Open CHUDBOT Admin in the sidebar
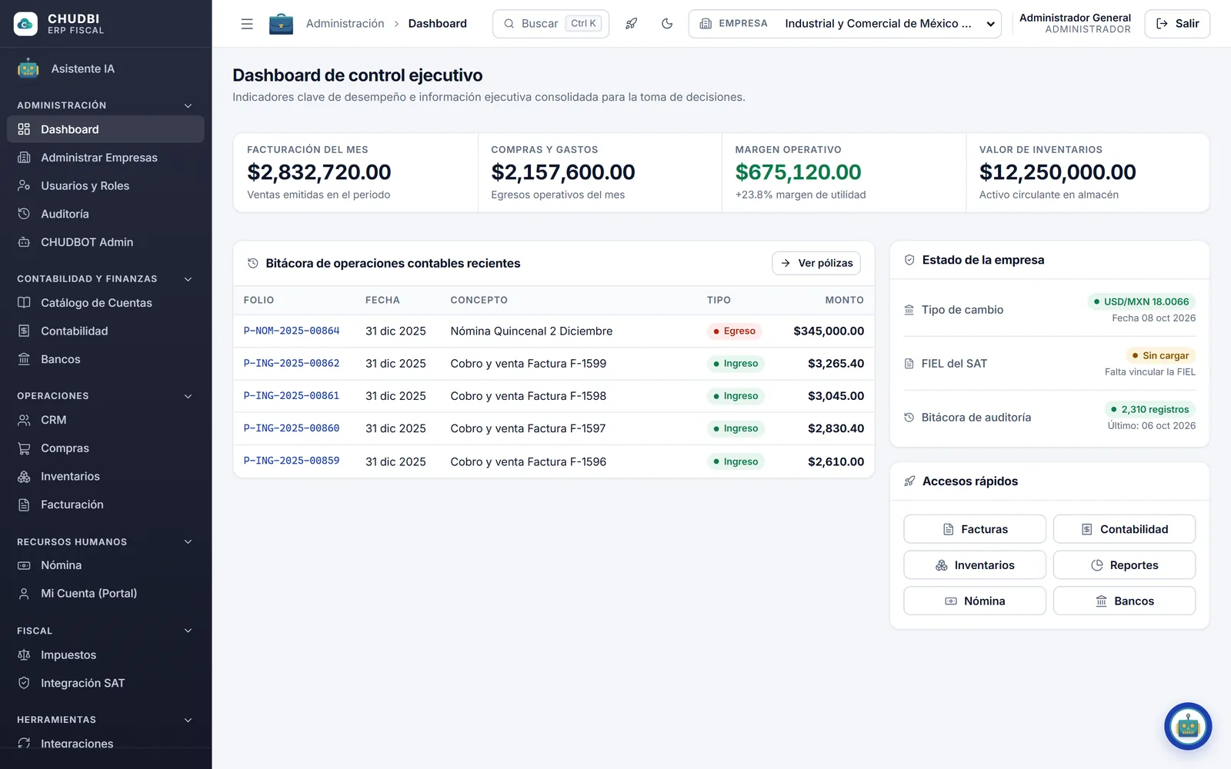The height and width of the screenshot is (769, 1231). (105, 242)
